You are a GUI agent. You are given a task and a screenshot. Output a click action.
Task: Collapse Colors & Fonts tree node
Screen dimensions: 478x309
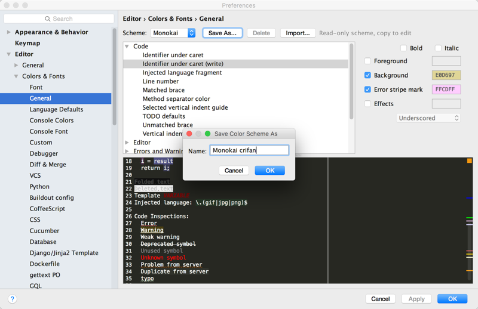16,76
